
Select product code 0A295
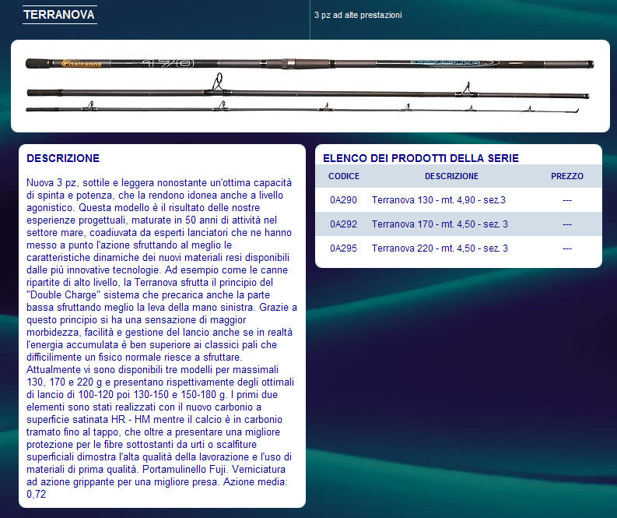tap(344, 248)
